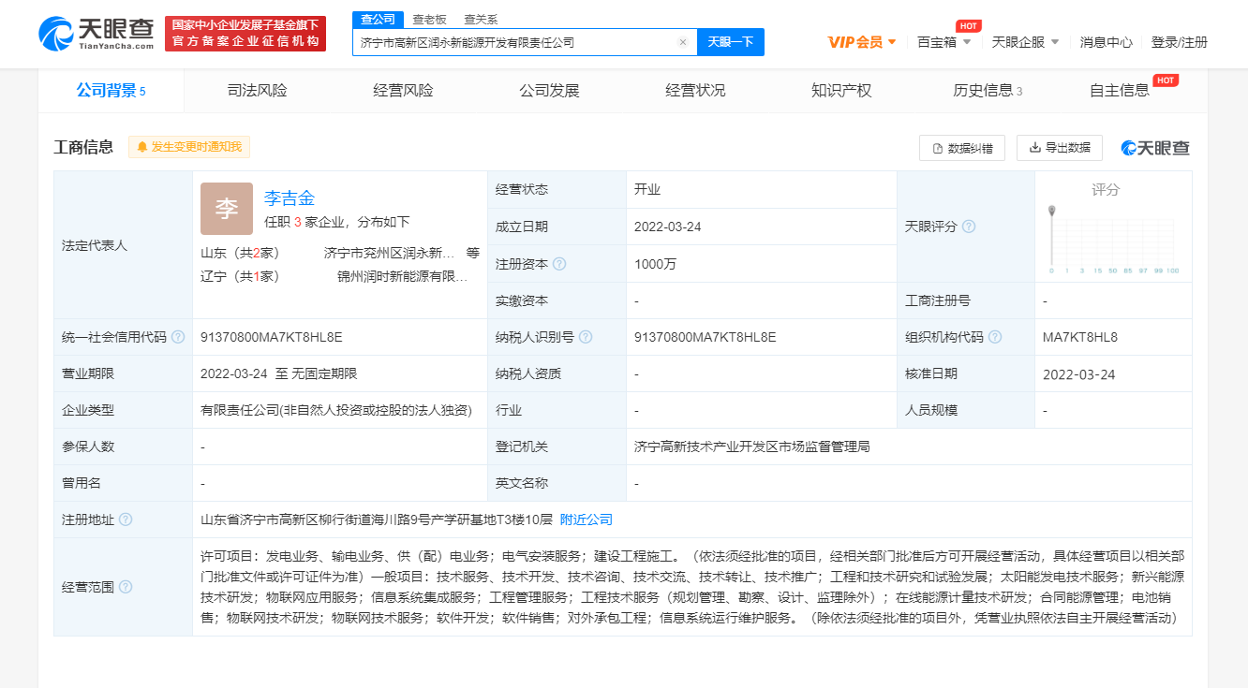The width and height of the screenshot is (1248, 688).
Task: Click the registered capital value 1000万
Action: pyautogui.click(x=655, y=264)
